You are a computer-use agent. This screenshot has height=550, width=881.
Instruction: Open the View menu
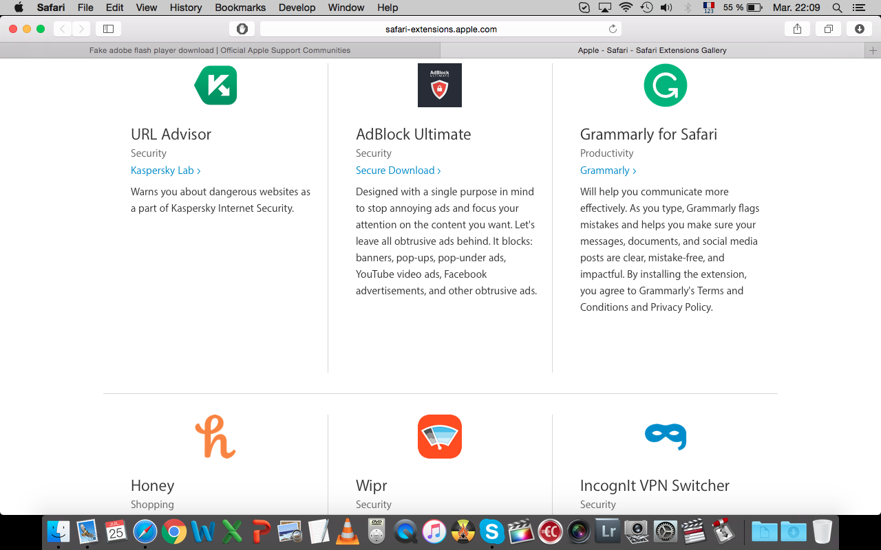click(147, 8)
